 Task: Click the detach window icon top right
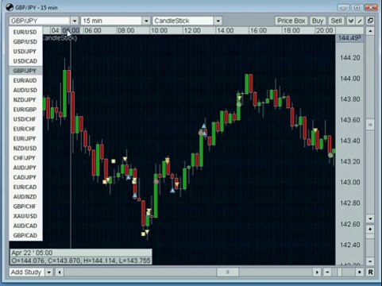click(x=370, y=21)
